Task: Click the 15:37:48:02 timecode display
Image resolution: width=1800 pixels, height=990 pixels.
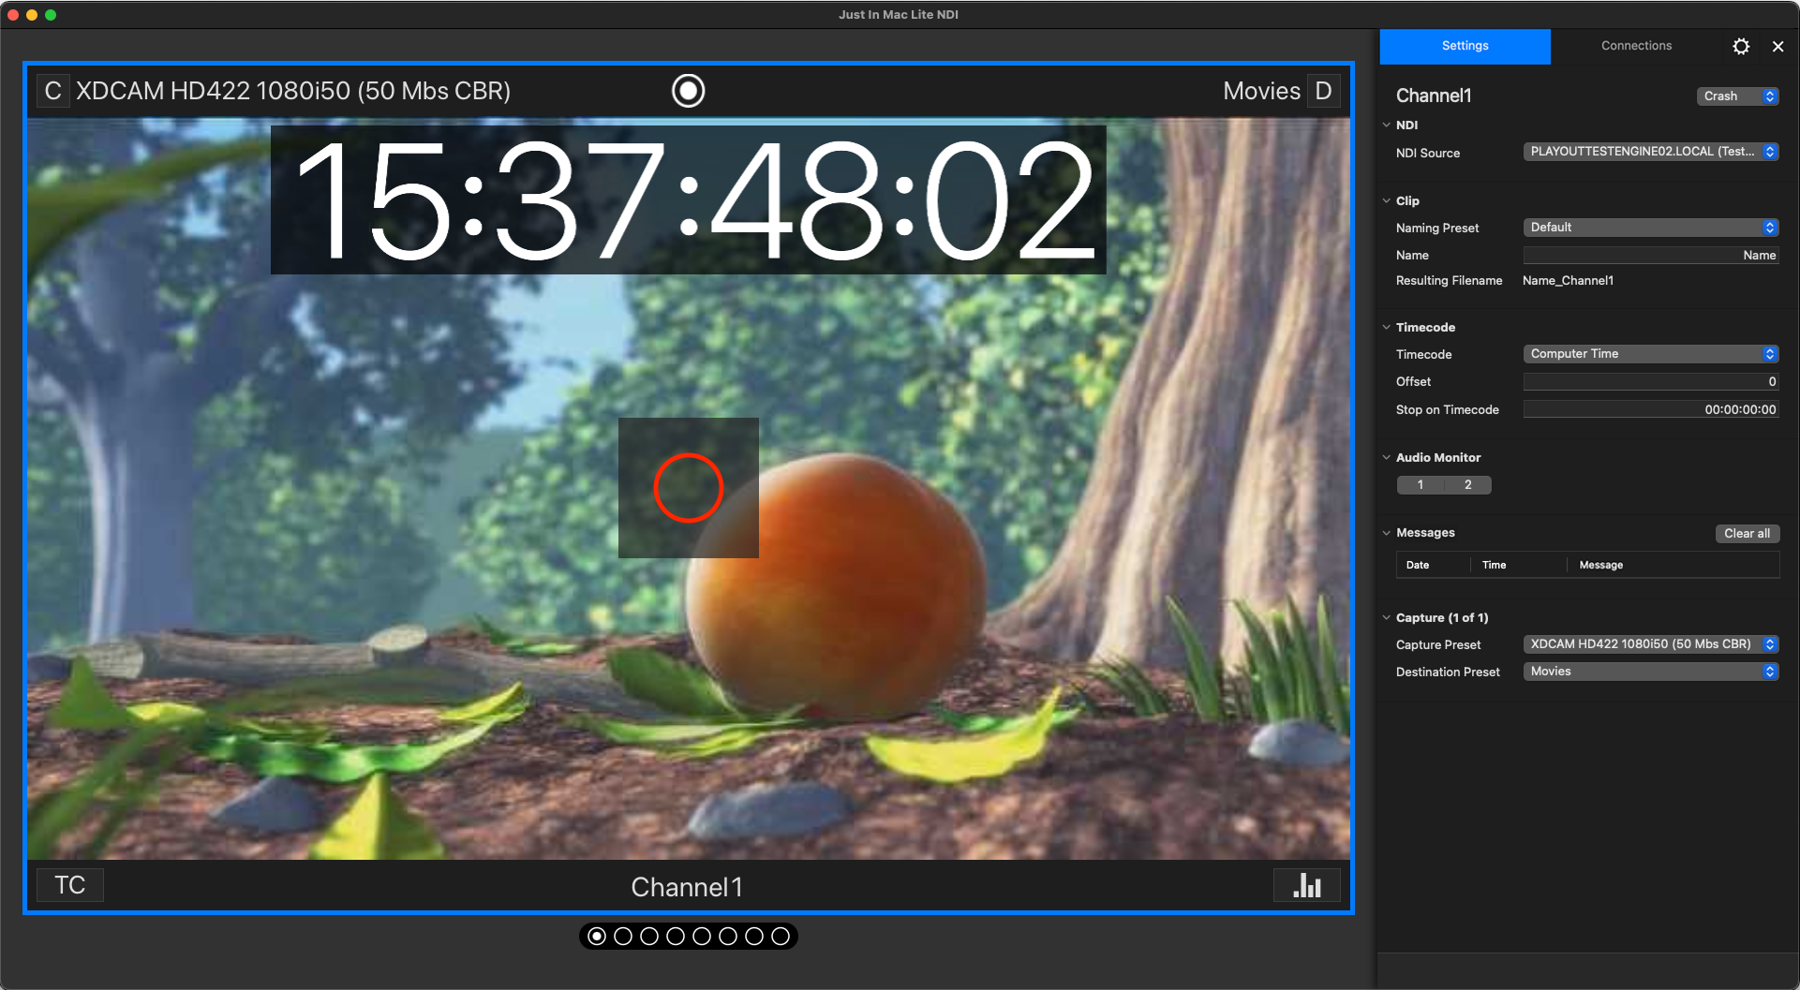Action: pos(689,199)
